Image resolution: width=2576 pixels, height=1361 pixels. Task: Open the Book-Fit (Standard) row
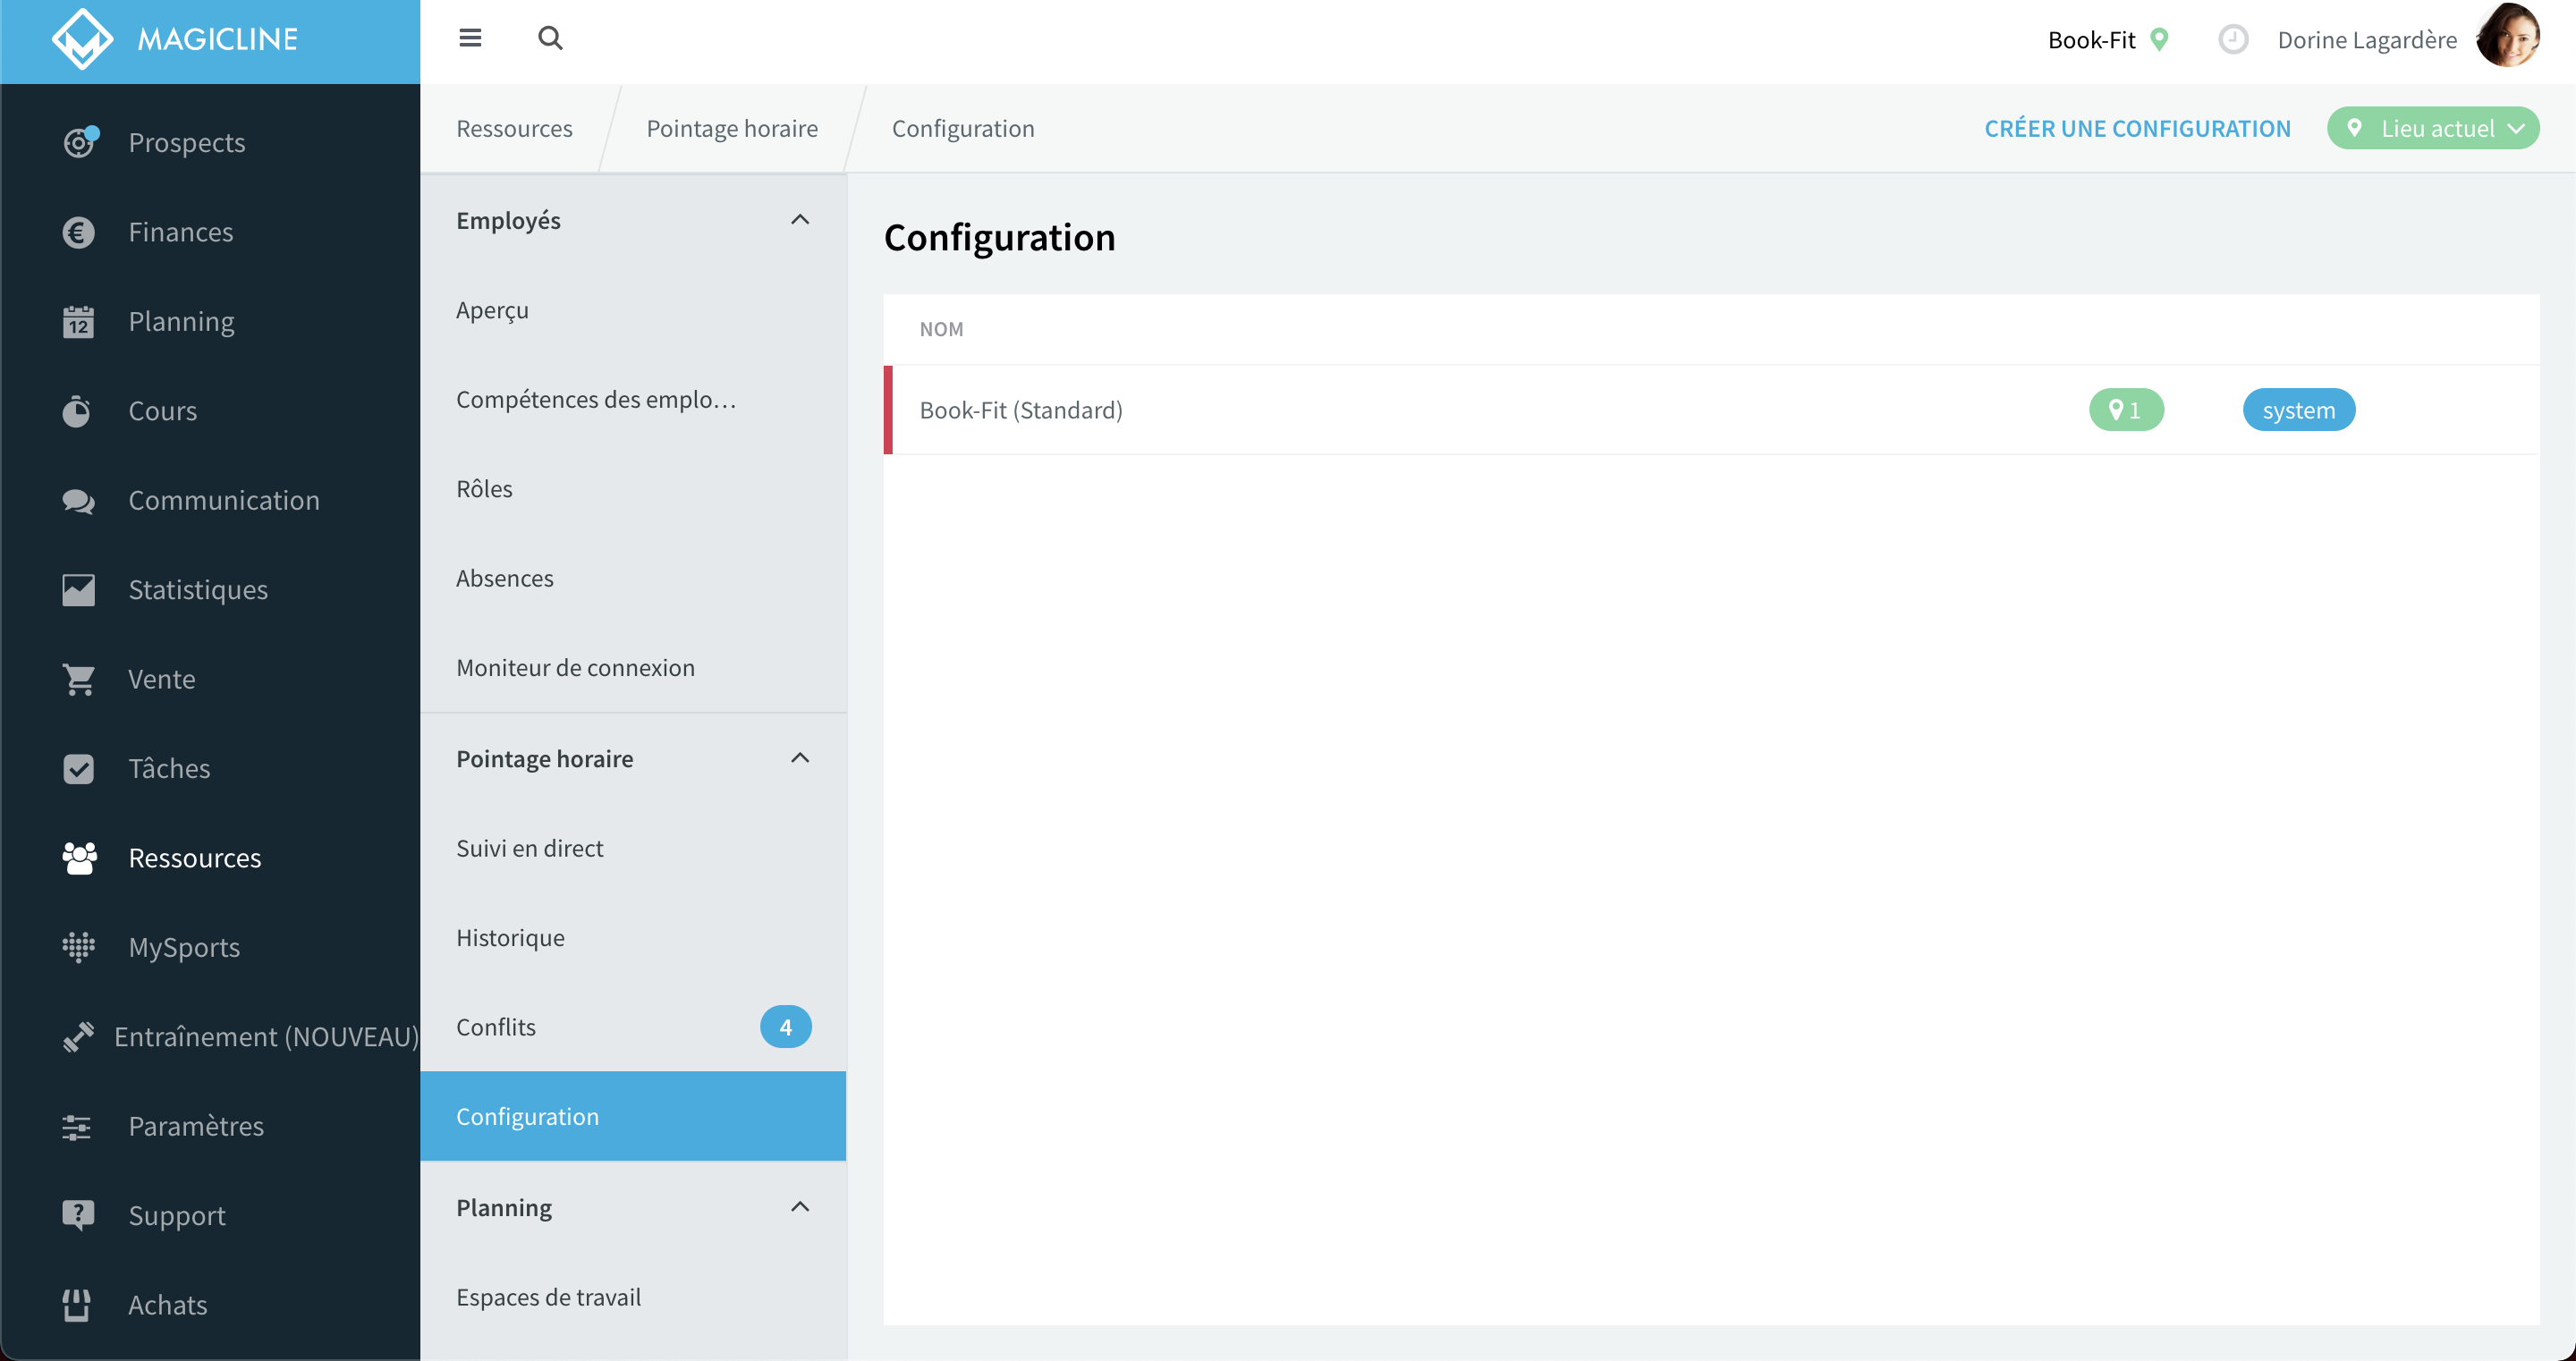coord(1711,410)
